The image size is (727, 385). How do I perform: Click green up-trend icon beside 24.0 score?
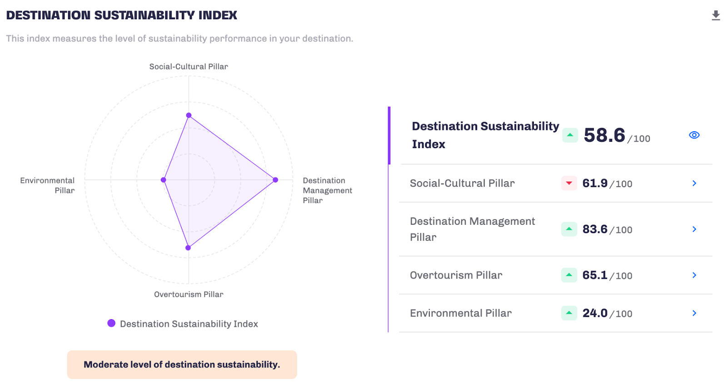tap(569, 313)
